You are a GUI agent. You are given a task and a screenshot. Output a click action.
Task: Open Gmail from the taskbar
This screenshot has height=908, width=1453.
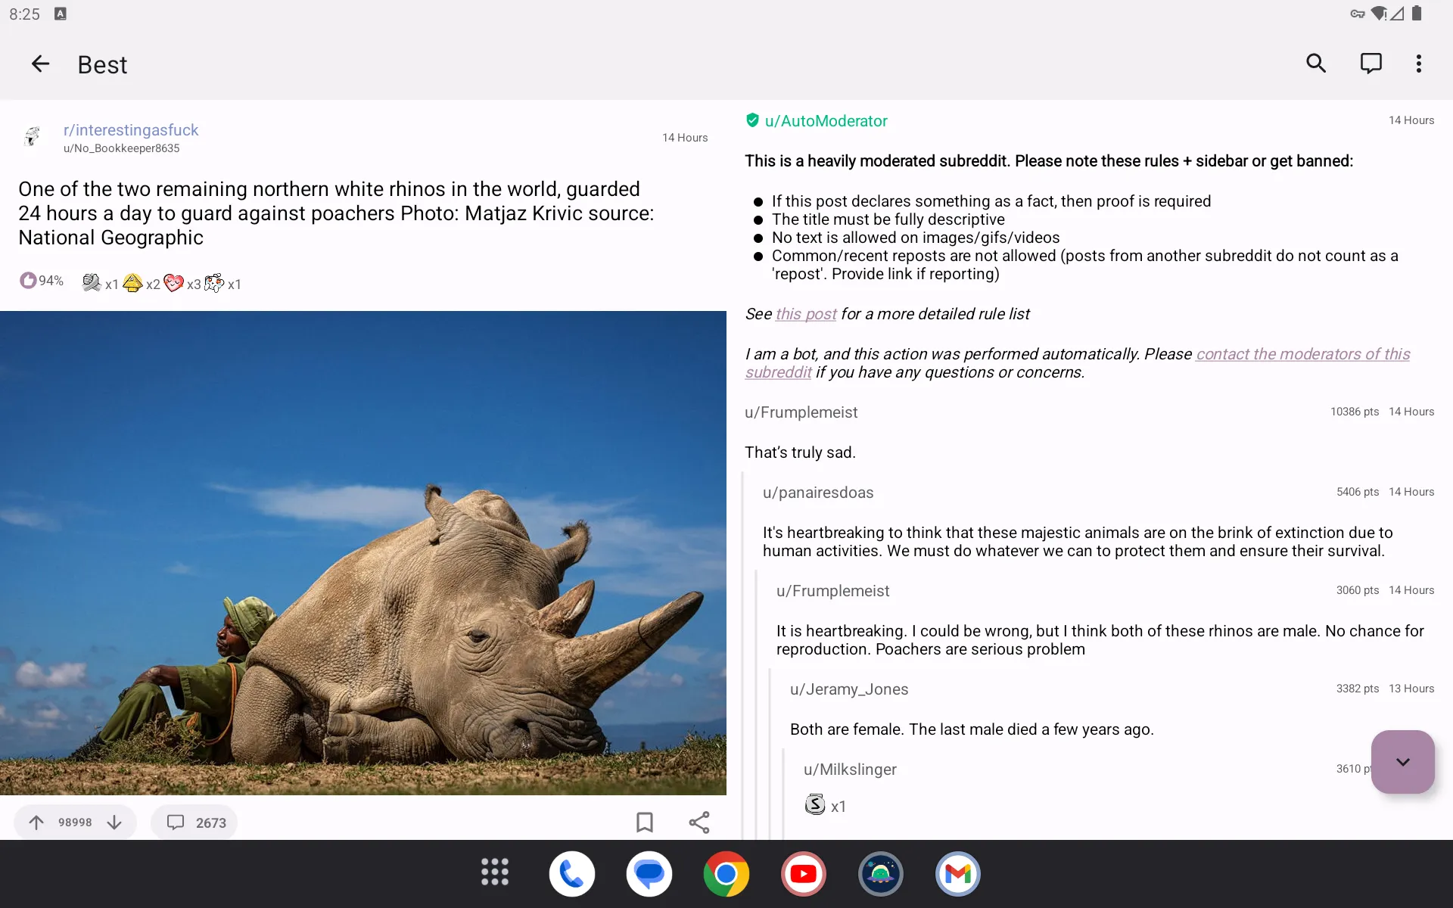[x=957, y=873]
